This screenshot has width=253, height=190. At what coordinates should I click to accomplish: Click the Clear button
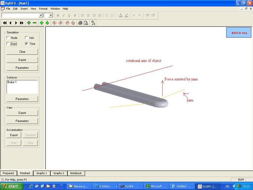click(22, 52)
